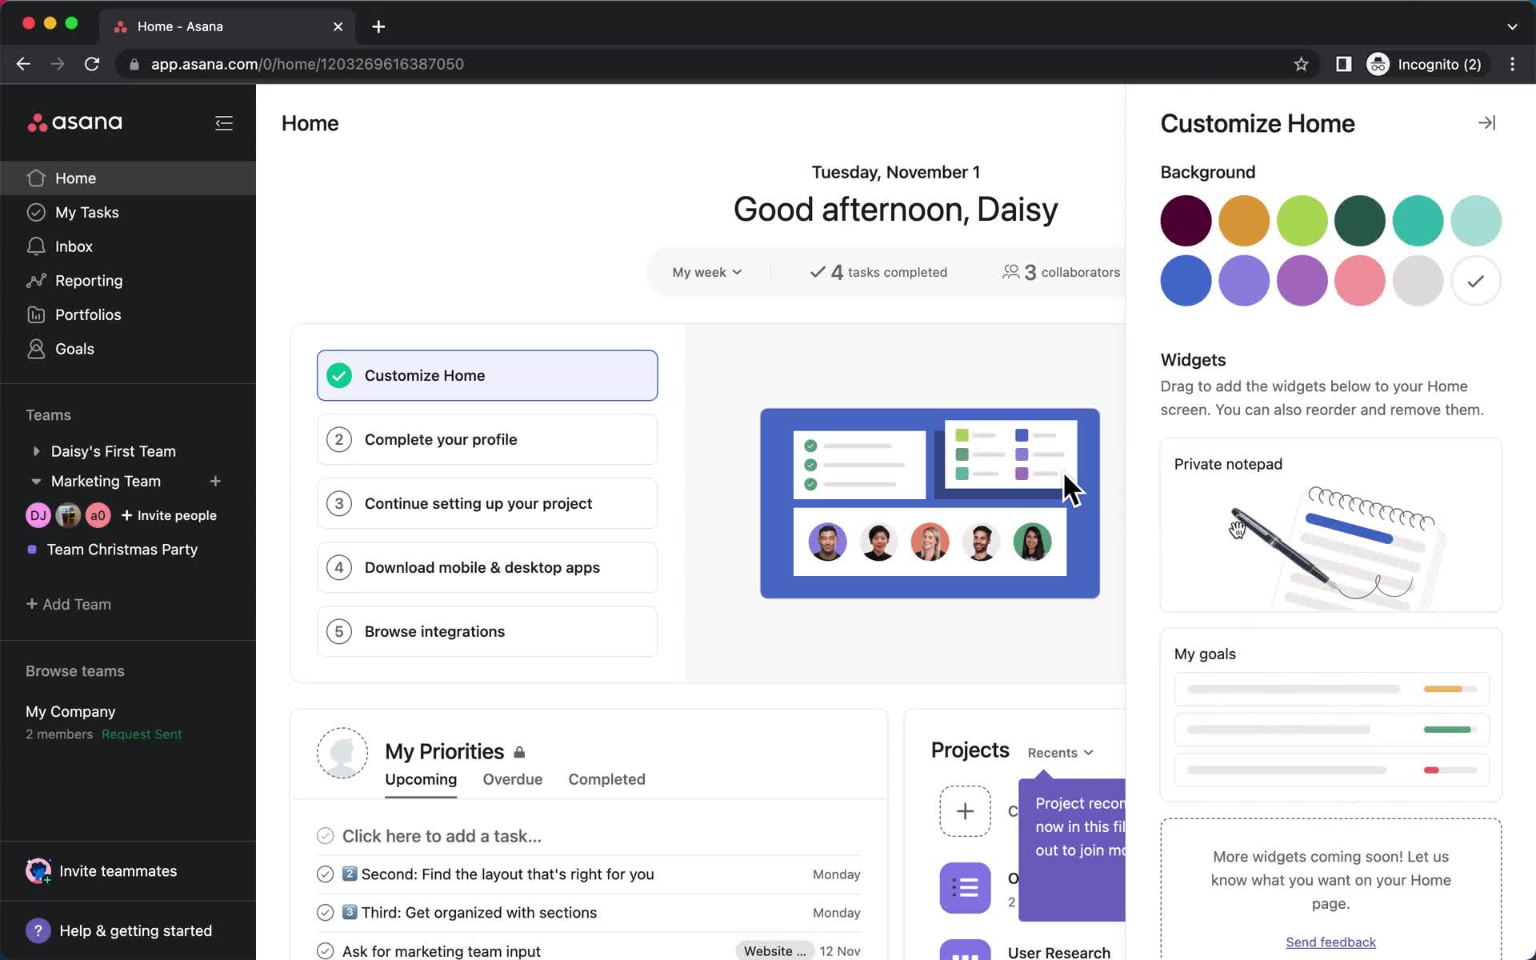This screenshot has width=1536, height=960.
Task: Open the My week dropdown
Action: click(707, 272)
